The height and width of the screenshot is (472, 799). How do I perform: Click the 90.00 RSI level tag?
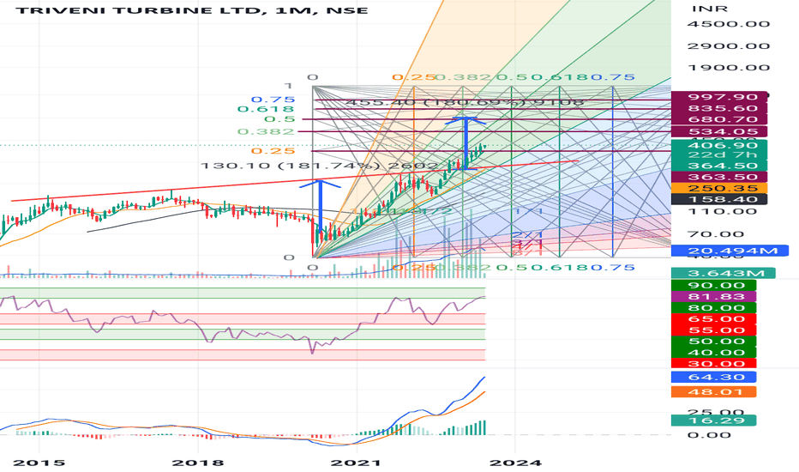(x=714, y=286)
